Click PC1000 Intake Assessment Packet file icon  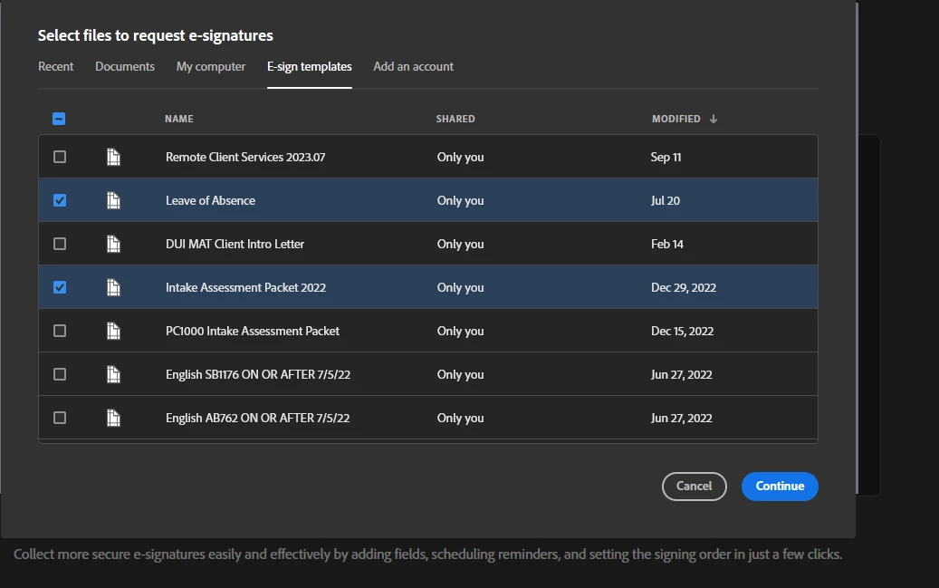pos(113,331)
